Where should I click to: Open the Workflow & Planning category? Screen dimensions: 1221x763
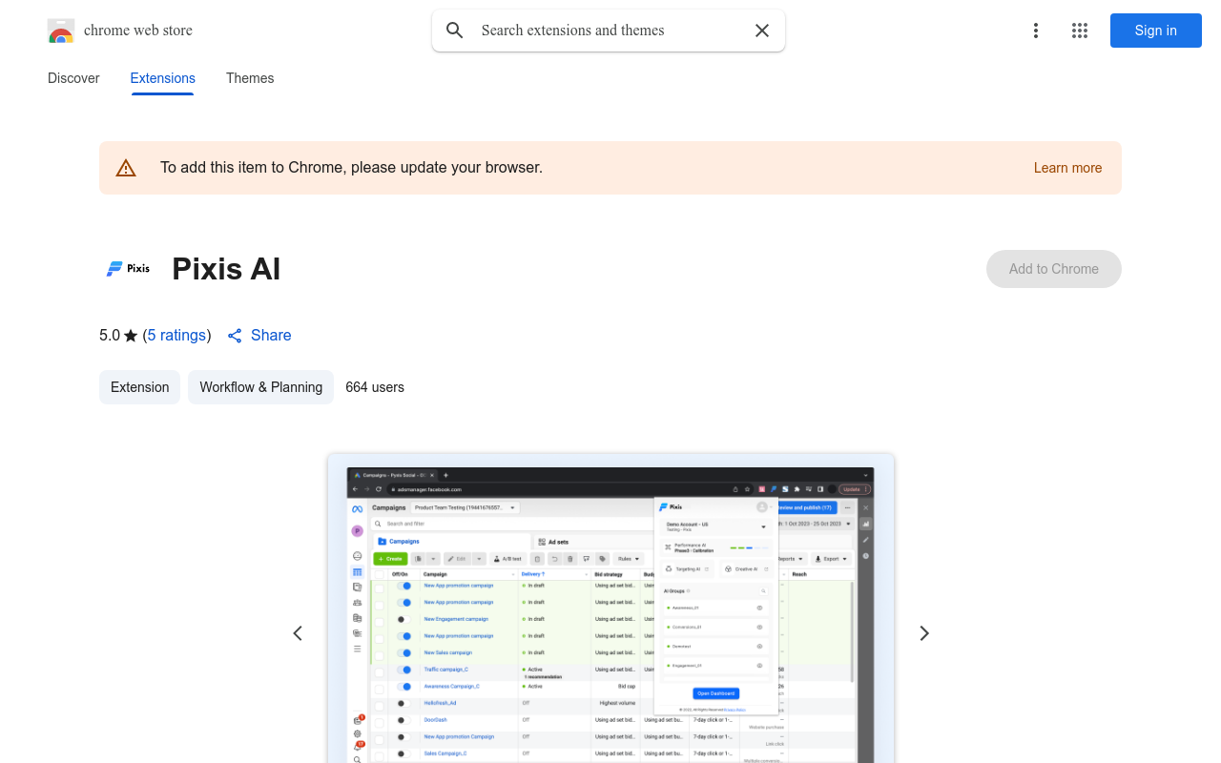[260, 387]
